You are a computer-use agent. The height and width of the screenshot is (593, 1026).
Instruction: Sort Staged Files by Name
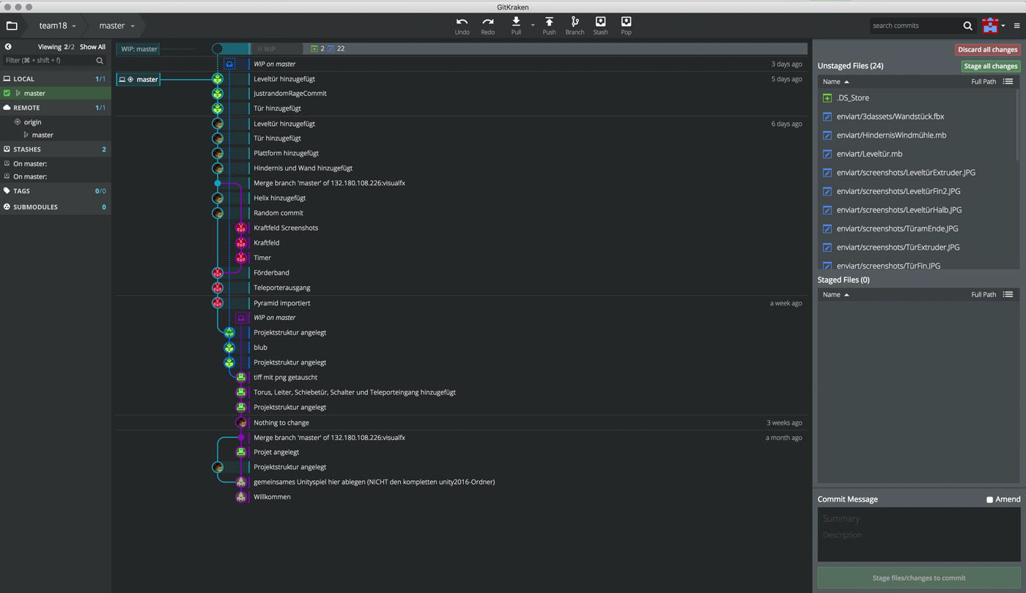(x=835, y=294)
